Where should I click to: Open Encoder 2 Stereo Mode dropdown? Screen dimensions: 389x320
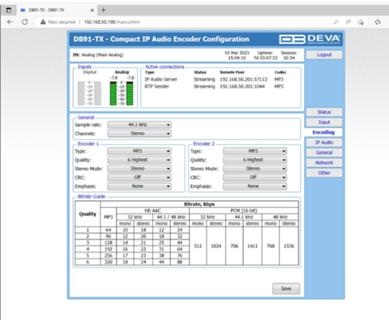tap(255, 169)
